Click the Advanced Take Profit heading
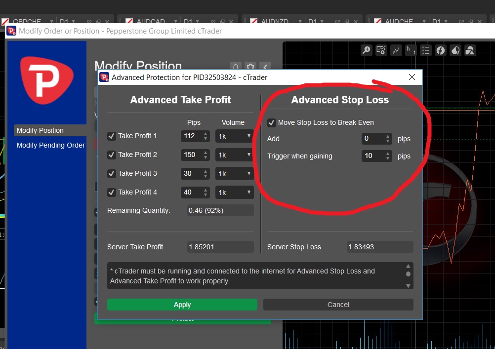This screenshot has height=349, width=495. (181, 100)
